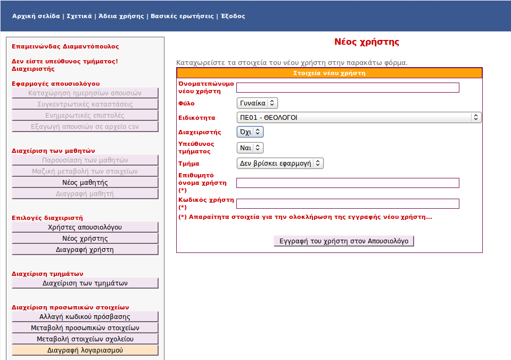Expand the Τμήμα department dropdown
511x360 pixels.
pyautogui.click(x=280, y=163)
